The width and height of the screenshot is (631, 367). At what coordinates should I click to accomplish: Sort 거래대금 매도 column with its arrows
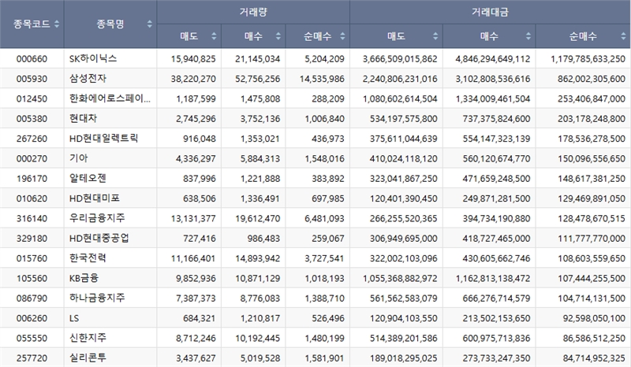pos(435,36)
